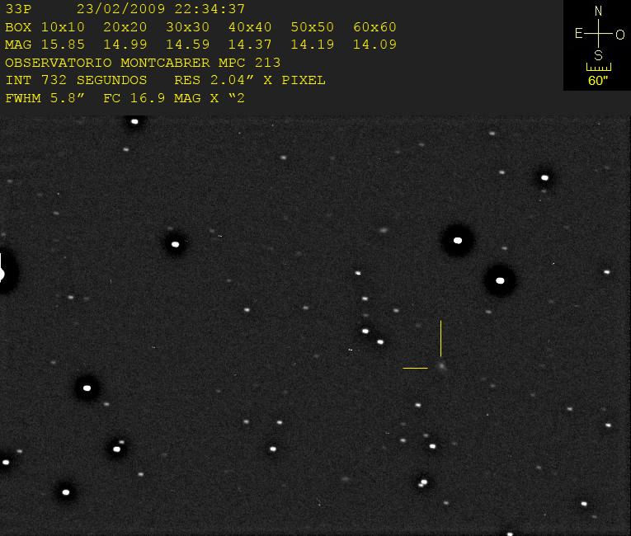Click the "E" on the compass
The height and width of the screenshot is (536, 631).
tap(579, 33)
